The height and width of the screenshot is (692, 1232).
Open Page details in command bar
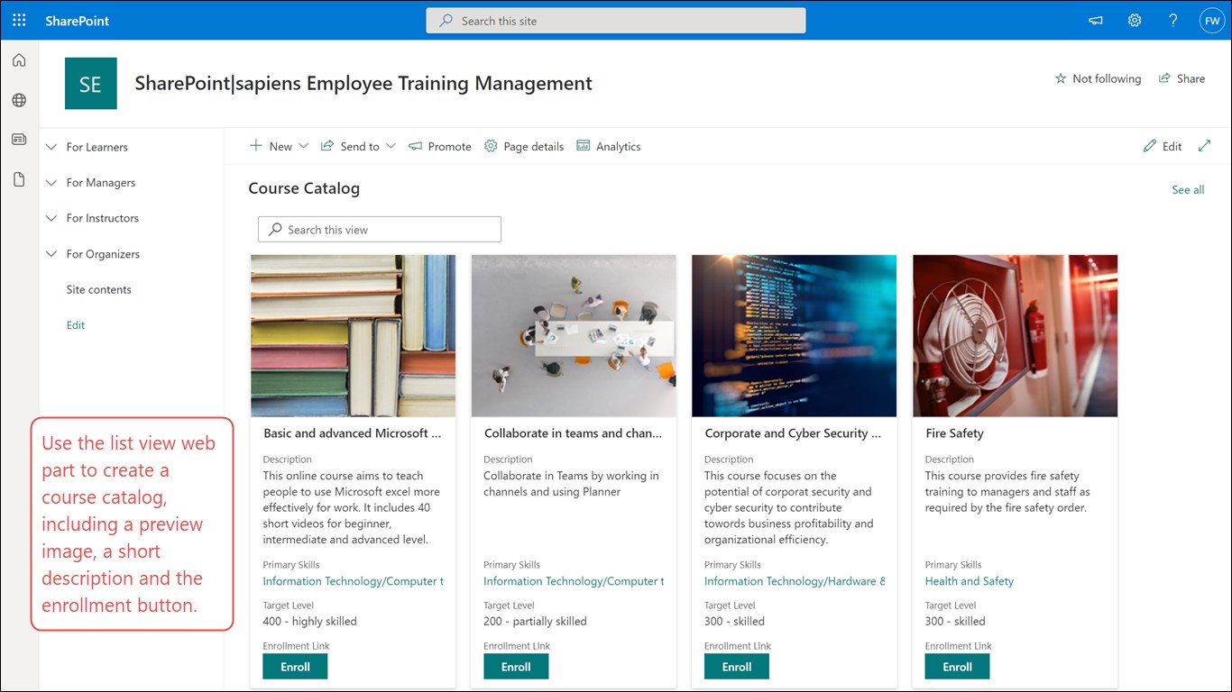524,146
